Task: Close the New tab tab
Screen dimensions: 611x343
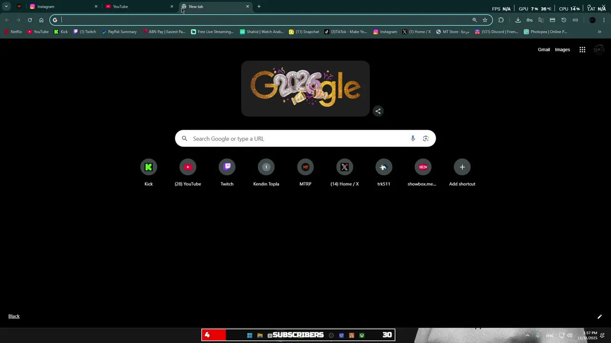Action: [x=247, y=7]
